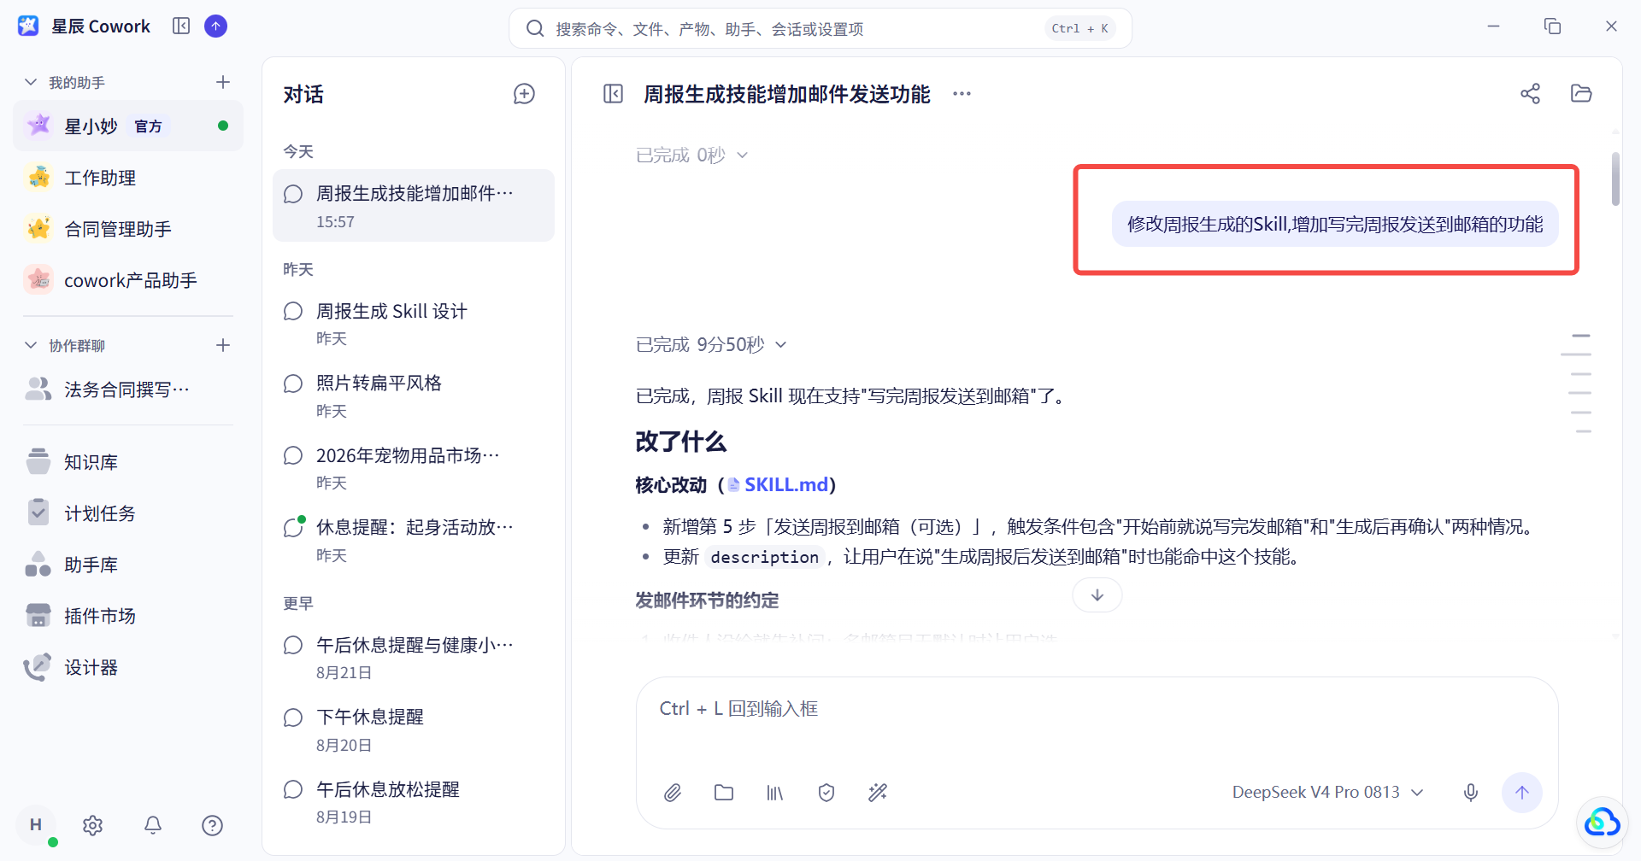
Task: Jump to bottom with down-arrow button
Action: coord(1097,595)
